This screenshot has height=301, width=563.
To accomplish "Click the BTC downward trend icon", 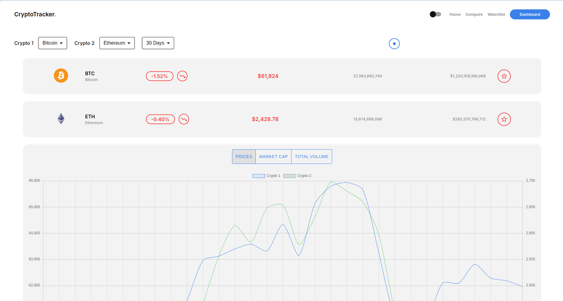I will pyautogui.click(x=182, y=76).
